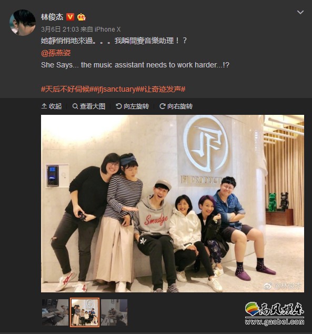Rotate image left with 向左旋转

(x=132, y=106)
